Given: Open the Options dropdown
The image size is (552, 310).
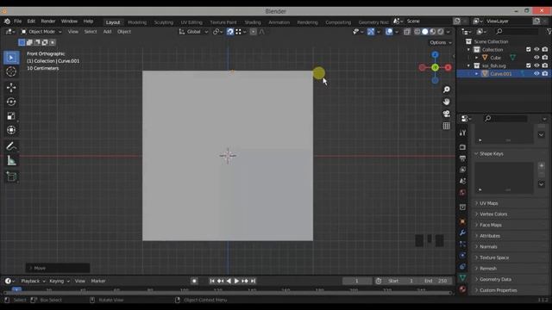Looking at the screenshot, I should click(x=440, y=42).
